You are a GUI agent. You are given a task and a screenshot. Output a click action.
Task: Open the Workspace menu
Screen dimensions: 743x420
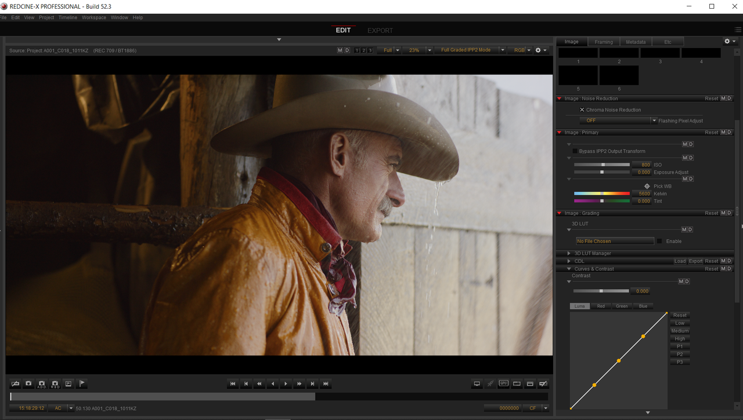pos(94,17)
